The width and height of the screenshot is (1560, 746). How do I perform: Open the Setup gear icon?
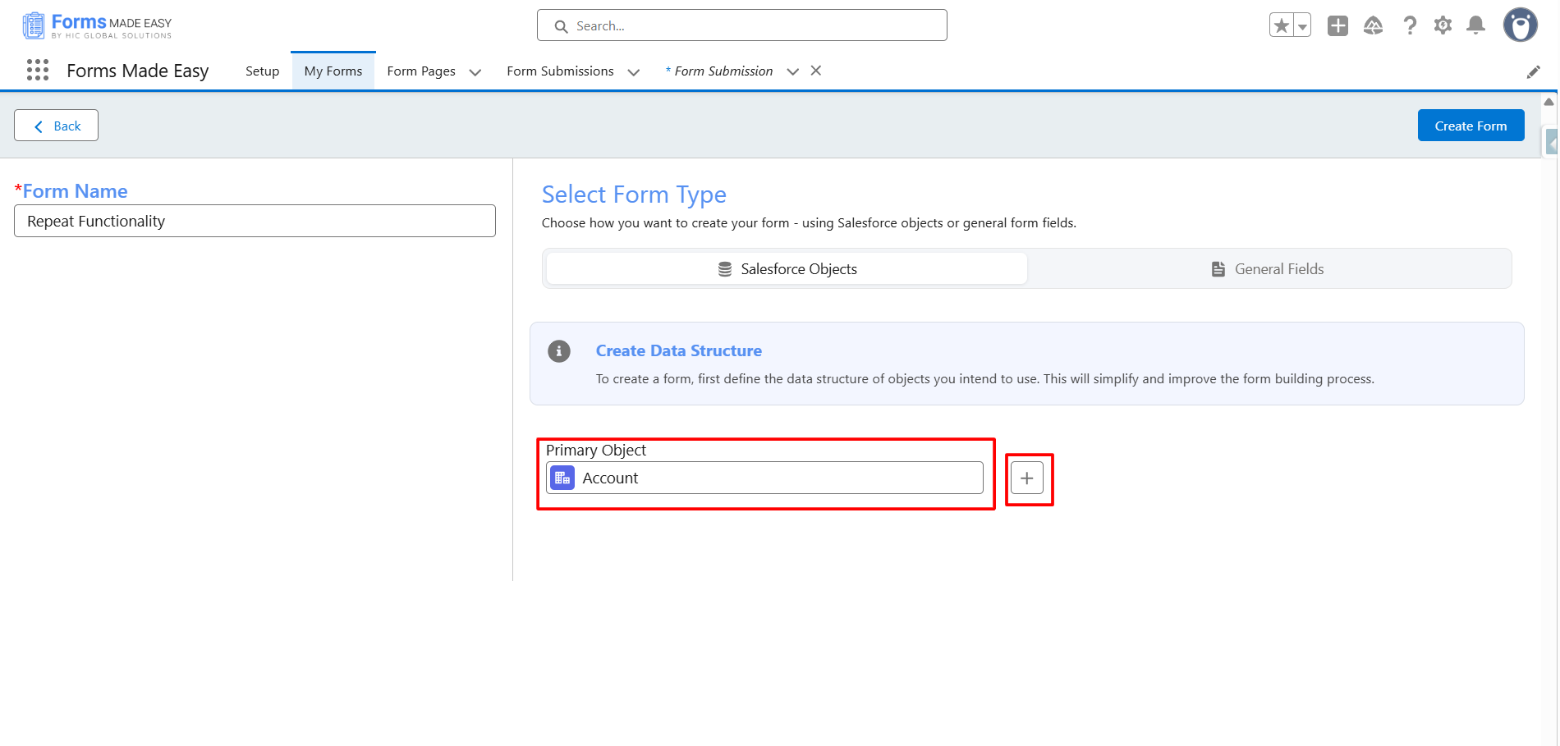(x=1443, y=25)
